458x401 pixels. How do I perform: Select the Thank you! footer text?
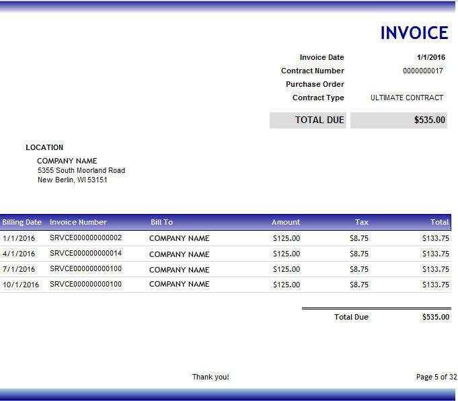pyautogui.click(x=211, y=377)
